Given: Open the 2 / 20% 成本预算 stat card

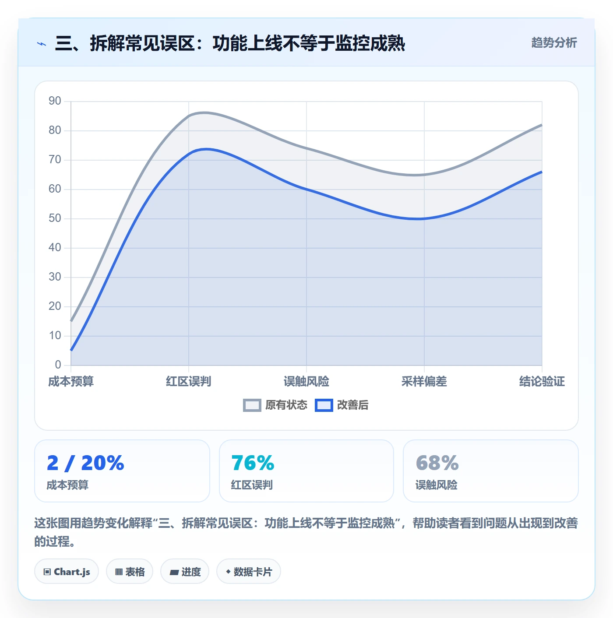Looking at the screenshot, I should (x=122, y=471).
